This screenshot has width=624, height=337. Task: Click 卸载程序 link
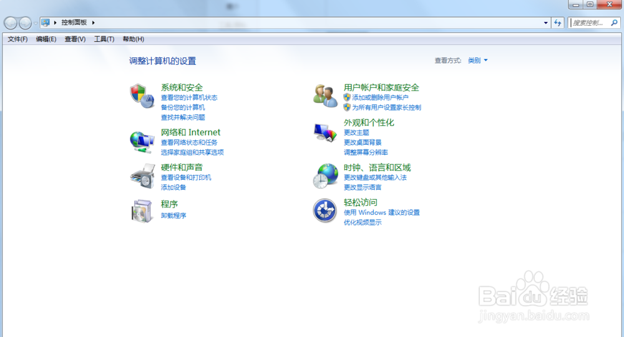tap(173, 216)
